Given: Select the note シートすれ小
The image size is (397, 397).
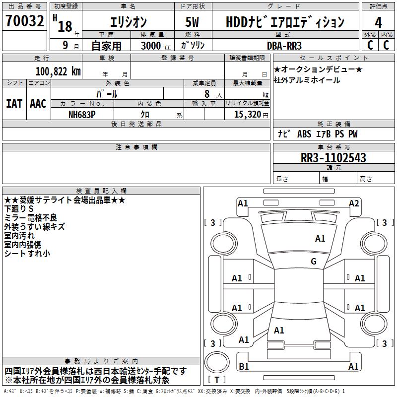Looking at the screenshot, I should pos(27,254).
